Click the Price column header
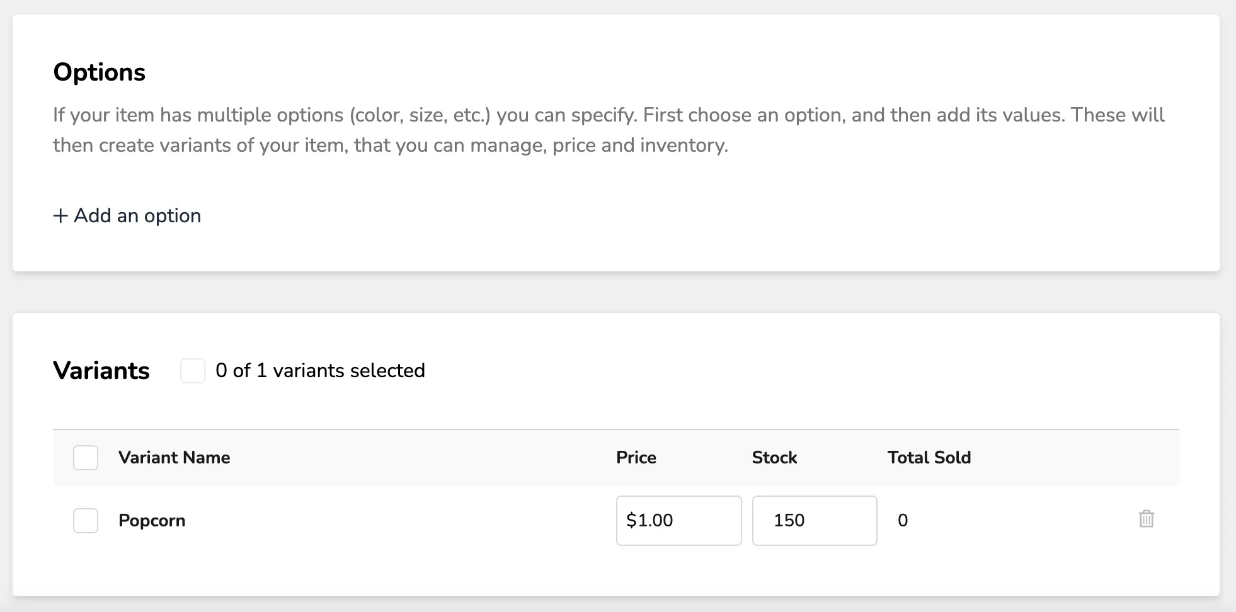The image size is (1236, 612). [x=636, y=458]
